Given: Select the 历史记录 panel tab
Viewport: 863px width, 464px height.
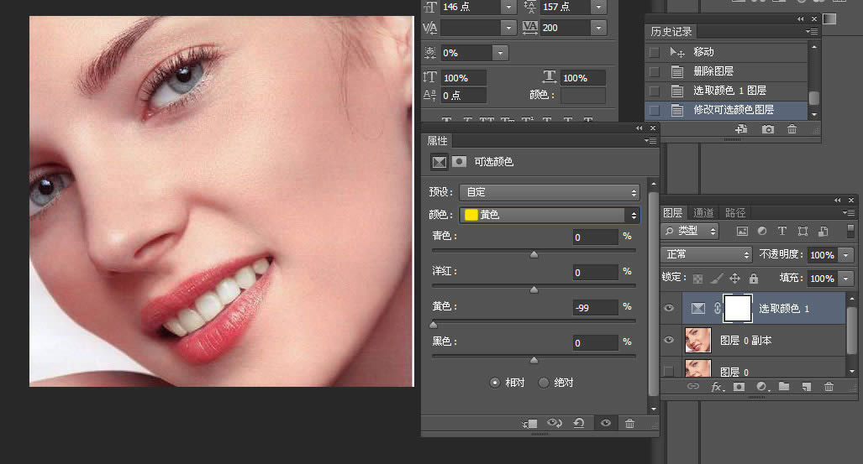Looking at the screenshot, I should (671, 31).
